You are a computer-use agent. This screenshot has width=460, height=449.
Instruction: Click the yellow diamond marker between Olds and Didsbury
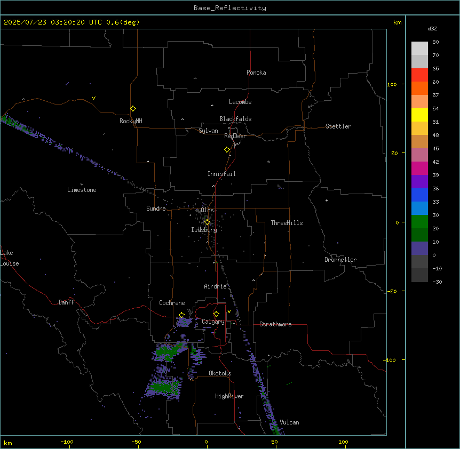(x=208, y=222)
